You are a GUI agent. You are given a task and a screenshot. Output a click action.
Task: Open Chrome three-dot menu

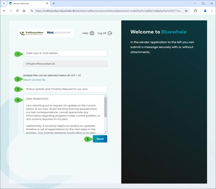[212, 11]
